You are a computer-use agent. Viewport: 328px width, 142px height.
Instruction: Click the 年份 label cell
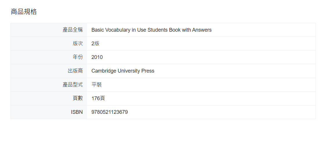point(49,57)
